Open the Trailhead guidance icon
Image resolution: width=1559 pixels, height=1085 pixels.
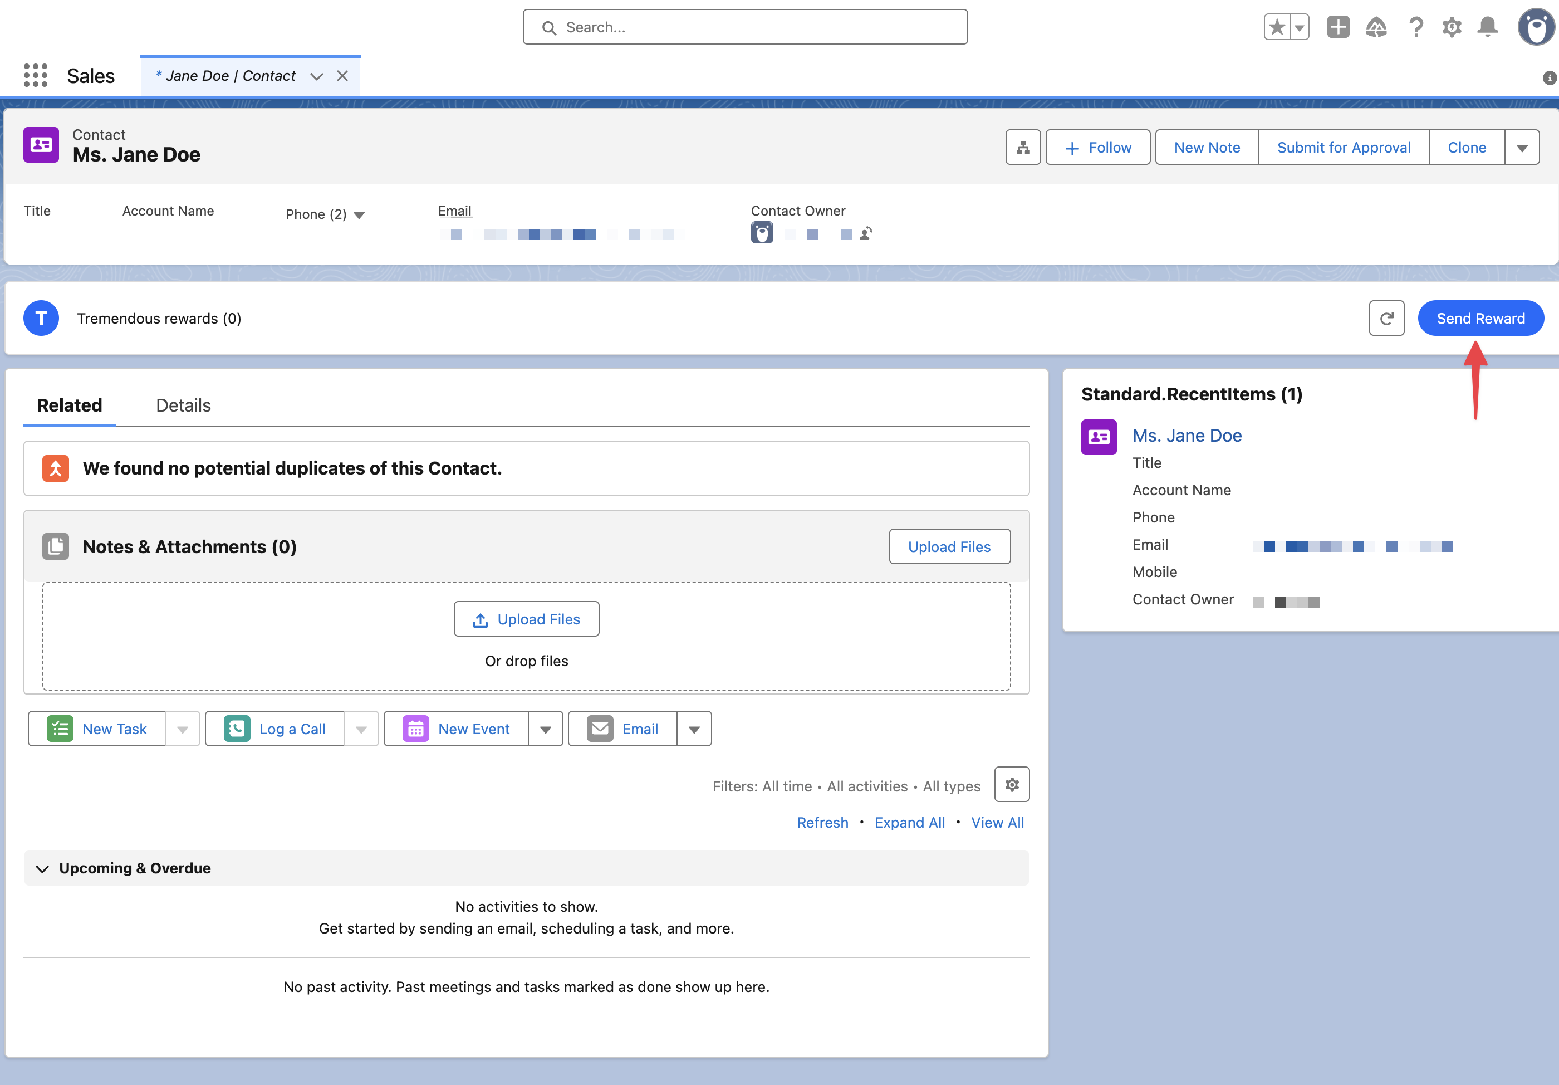(x=1376, y=27)
